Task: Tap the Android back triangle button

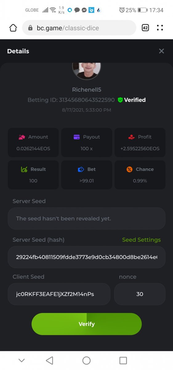Action: (49, 360)
